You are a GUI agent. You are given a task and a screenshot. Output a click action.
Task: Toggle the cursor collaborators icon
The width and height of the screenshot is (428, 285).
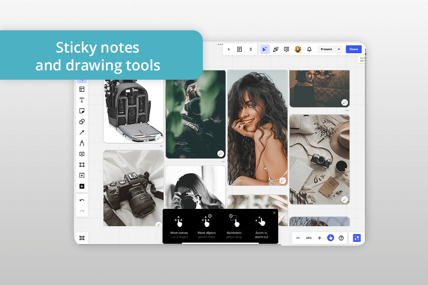[265, 49]
